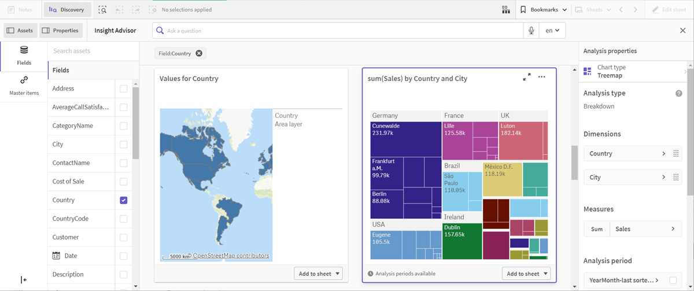The width and height of the screenshot is (694, 291).
Task: Close the Insight Advisor panel
Action: [x=682, y=31]
